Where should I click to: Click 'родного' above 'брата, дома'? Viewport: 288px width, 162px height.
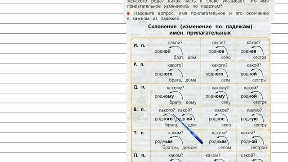tap(163, 74)
